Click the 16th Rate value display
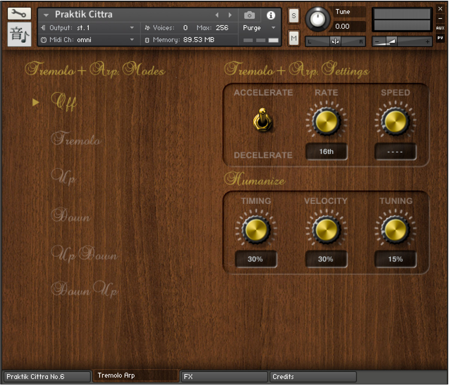 (x=326, y=151)
